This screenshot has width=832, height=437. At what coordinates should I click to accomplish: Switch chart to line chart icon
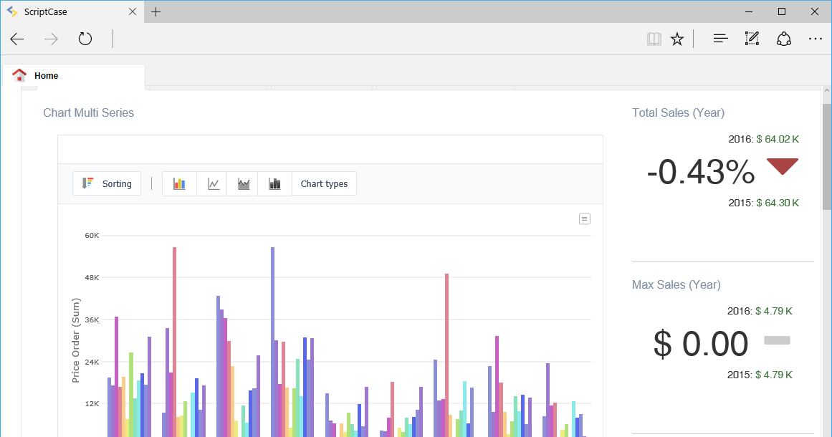pyautogui.click(x=214, y=184)
